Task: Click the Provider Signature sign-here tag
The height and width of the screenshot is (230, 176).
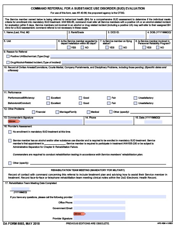Action: [x=80, y=214]
